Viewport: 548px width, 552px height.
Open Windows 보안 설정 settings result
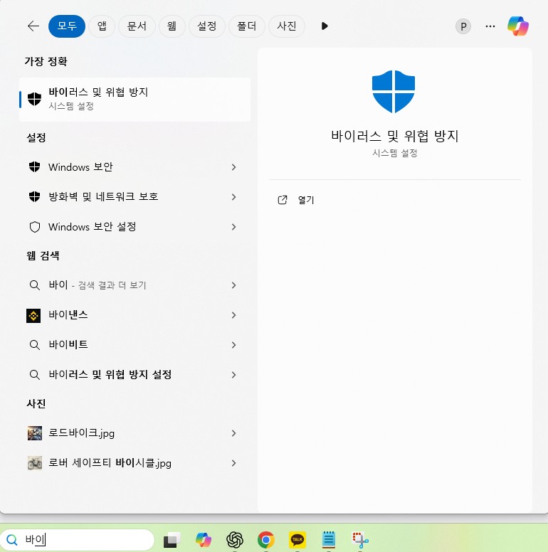[135, 227]
